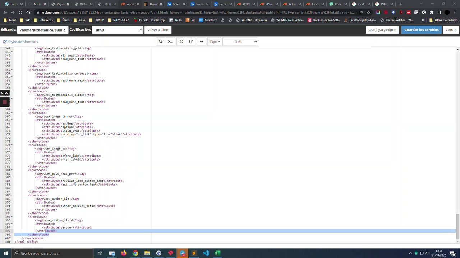Collapse the fold arrow at line 388

12,195
